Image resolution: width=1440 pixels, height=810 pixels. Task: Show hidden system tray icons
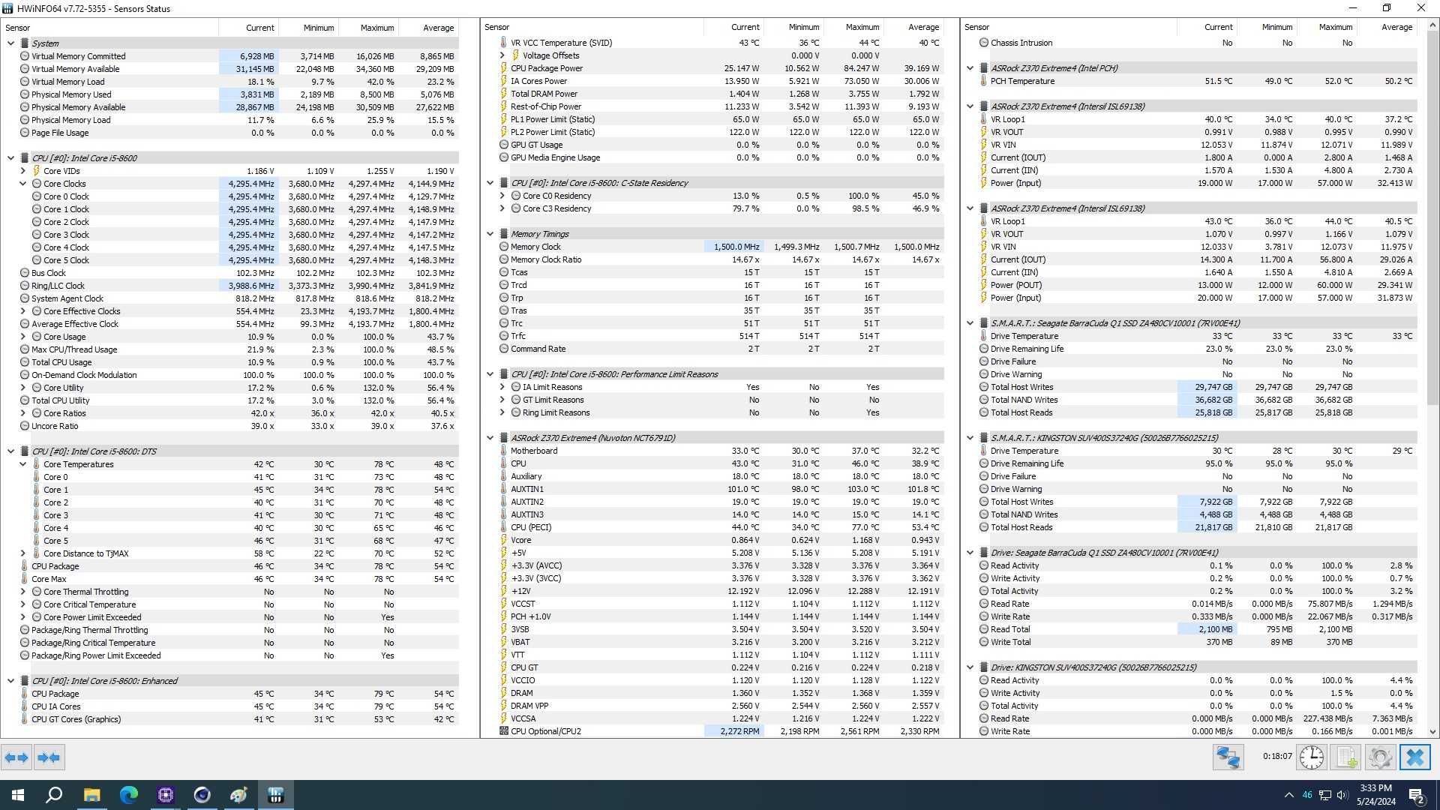(1288, 795)
